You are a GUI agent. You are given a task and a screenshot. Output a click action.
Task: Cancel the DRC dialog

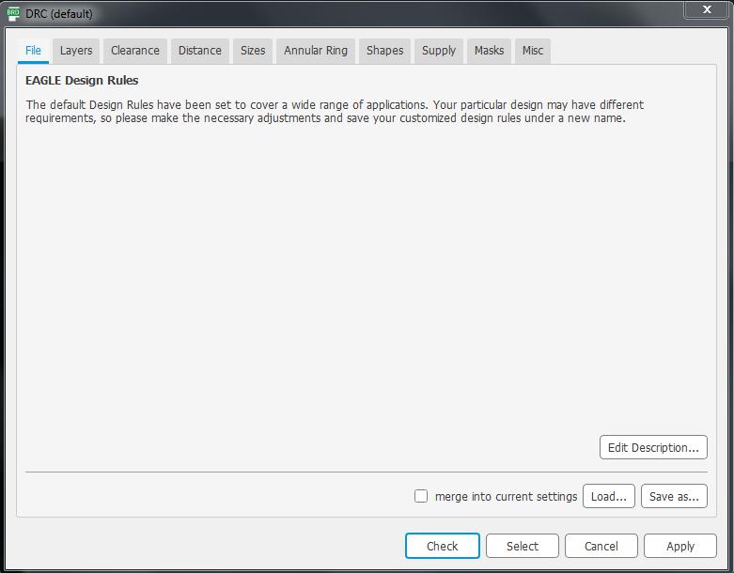pyautogui.click(x=601, y=546)
